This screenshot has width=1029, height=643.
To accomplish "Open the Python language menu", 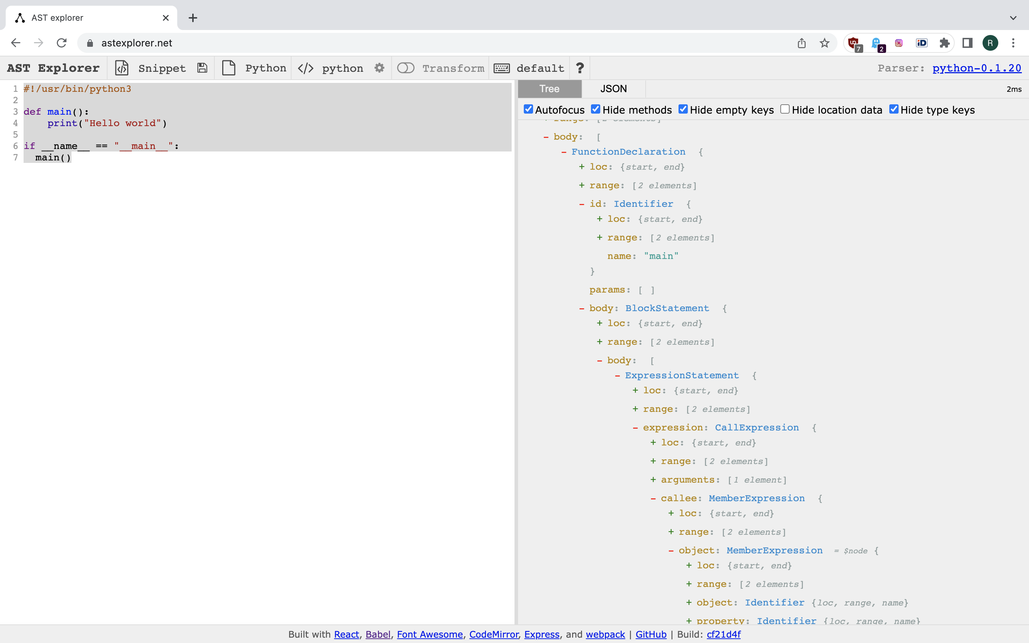I will [x=266, y=68].
